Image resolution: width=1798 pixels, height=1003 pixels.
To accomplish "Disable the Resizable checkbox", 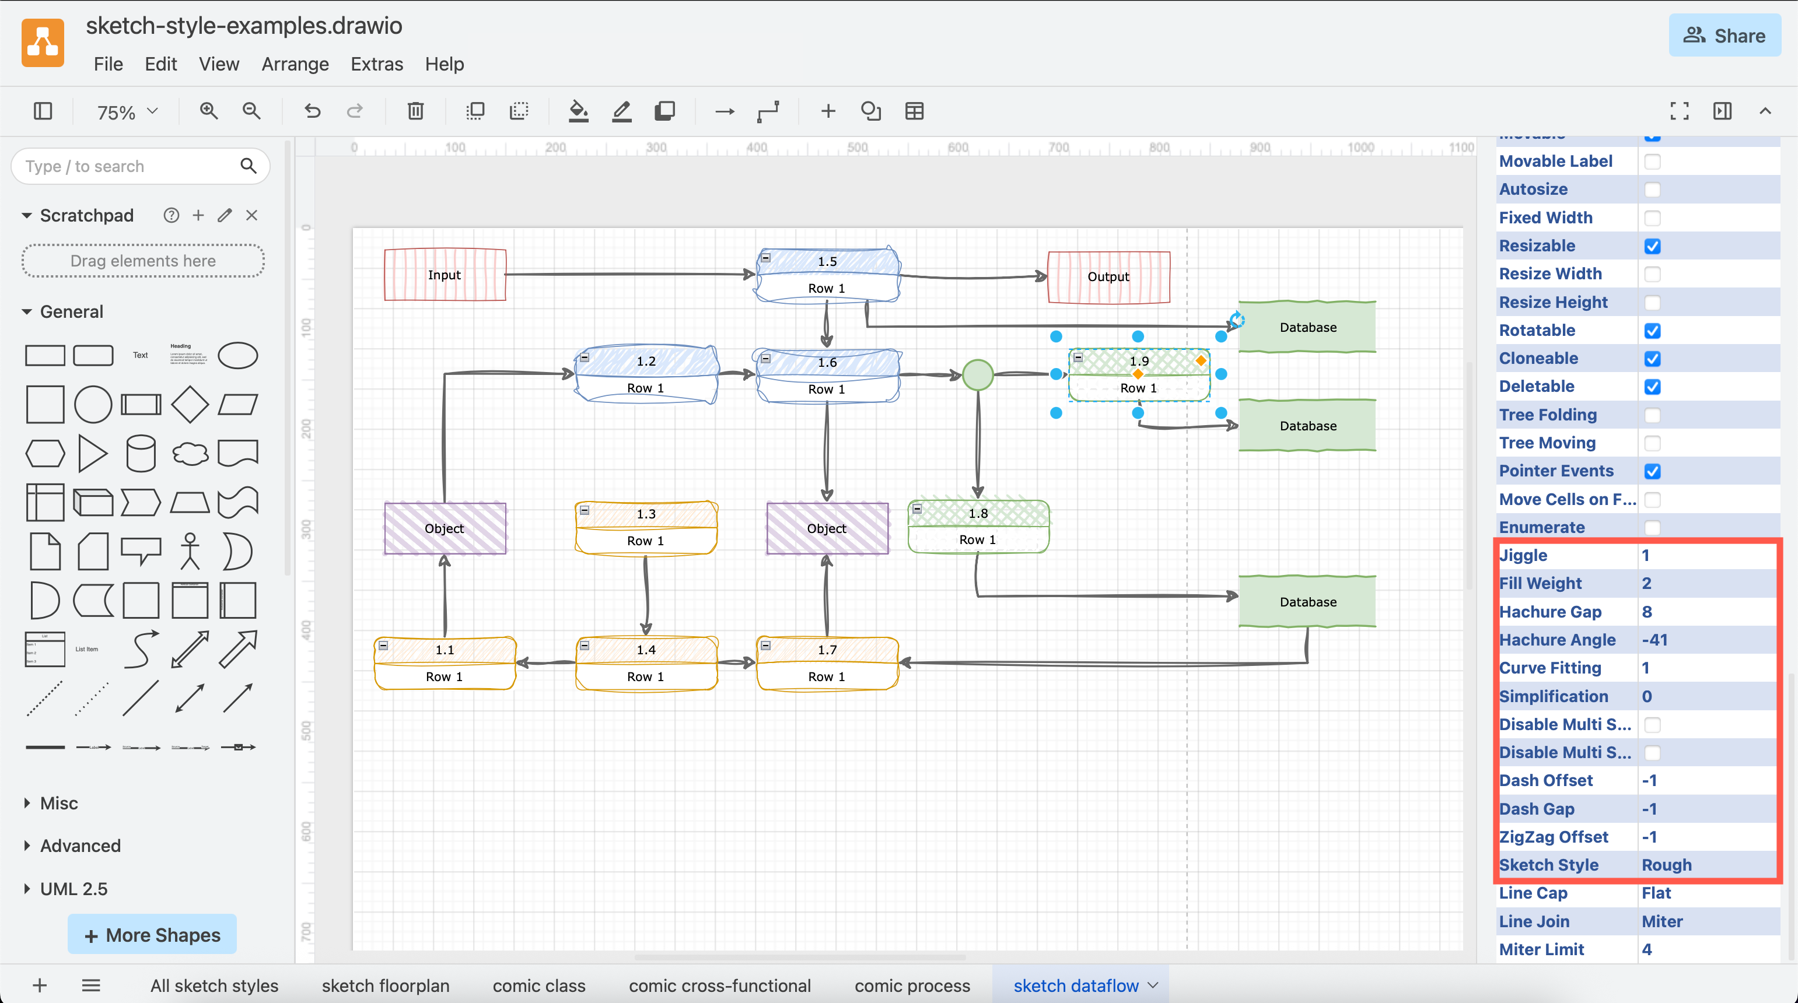I will point(1652,246).
